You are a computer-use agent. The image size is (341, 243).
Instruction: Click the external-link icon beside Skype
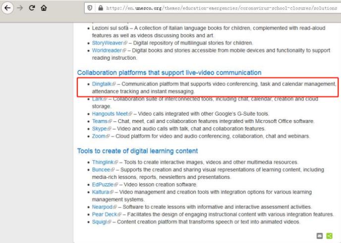click(109, 129)
